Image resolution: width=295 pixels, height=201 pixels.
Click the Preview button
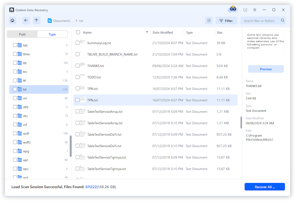point(266,69)
